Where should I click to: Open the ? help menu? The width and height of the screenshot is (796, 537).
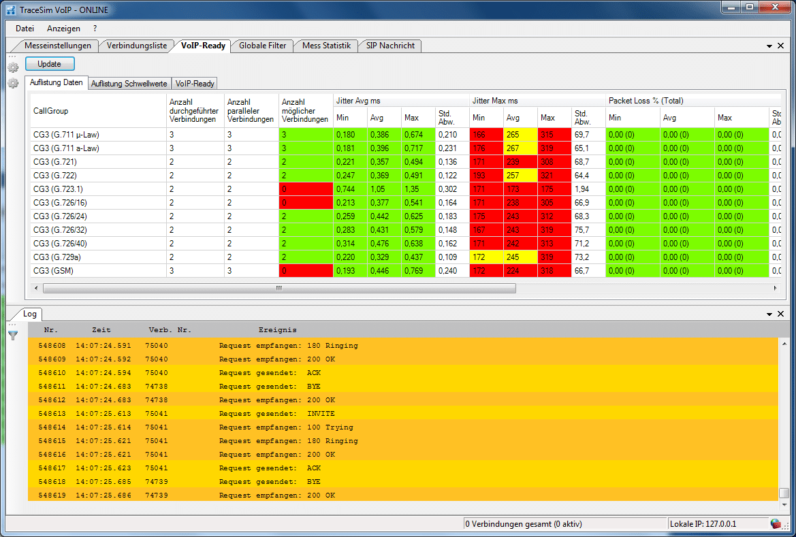95,29
